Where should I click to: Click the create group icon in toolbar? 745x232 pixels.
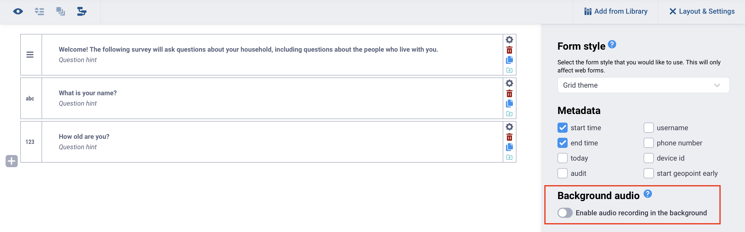pyautogui.click(x=61, y=12)
